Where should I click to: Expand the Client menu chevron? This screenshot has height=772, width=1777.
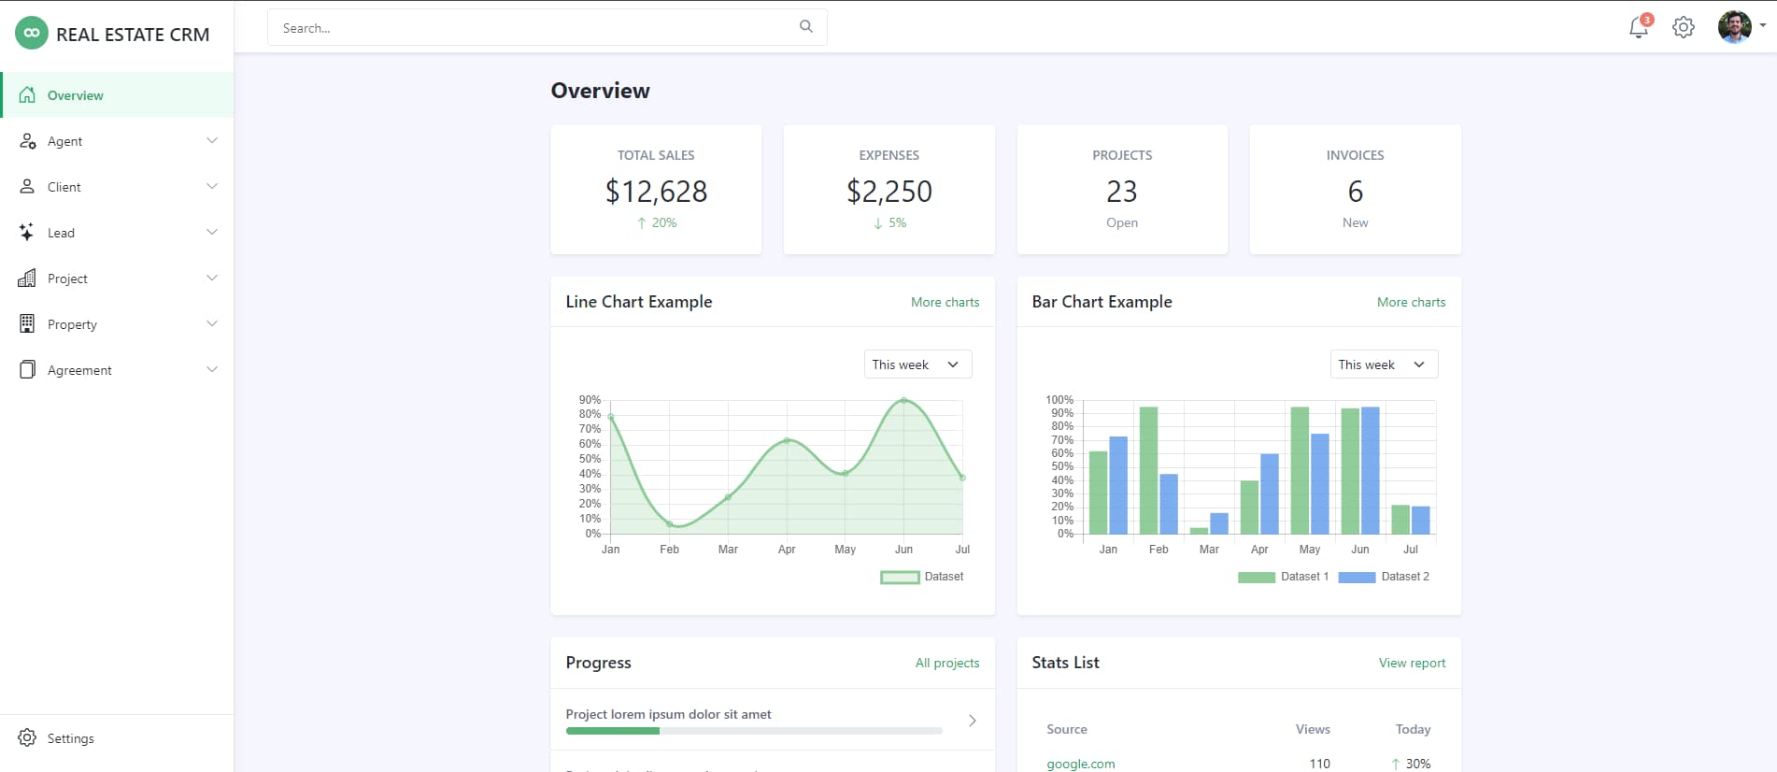212,186
